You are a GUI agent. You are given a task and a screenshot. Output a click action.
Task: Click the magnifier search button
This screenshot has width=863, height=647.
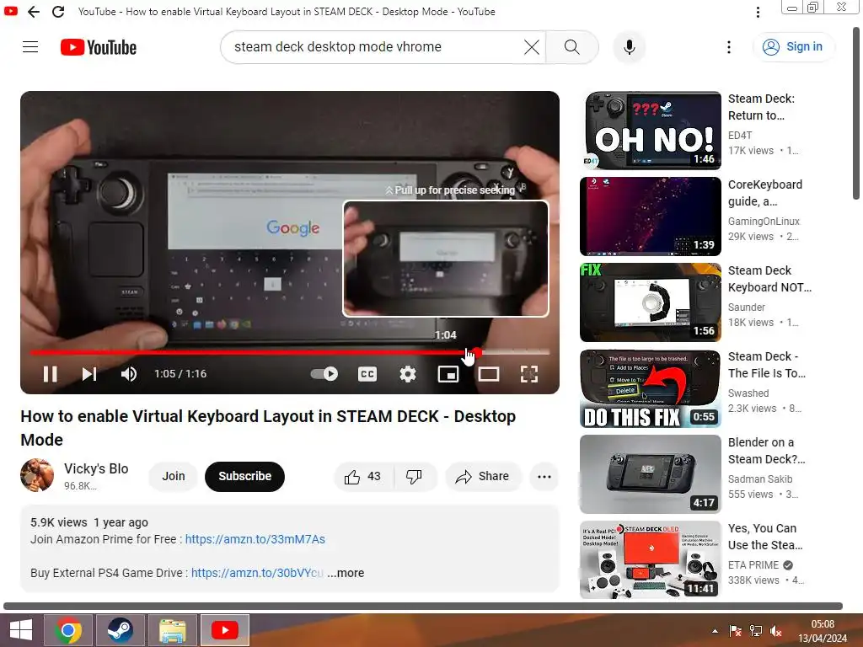point(572,47)
